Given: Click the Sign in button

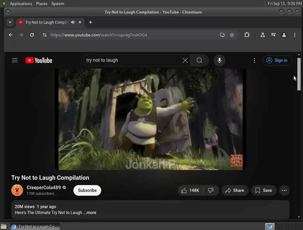Looking at the screenshot, I should tap(277, 60).
